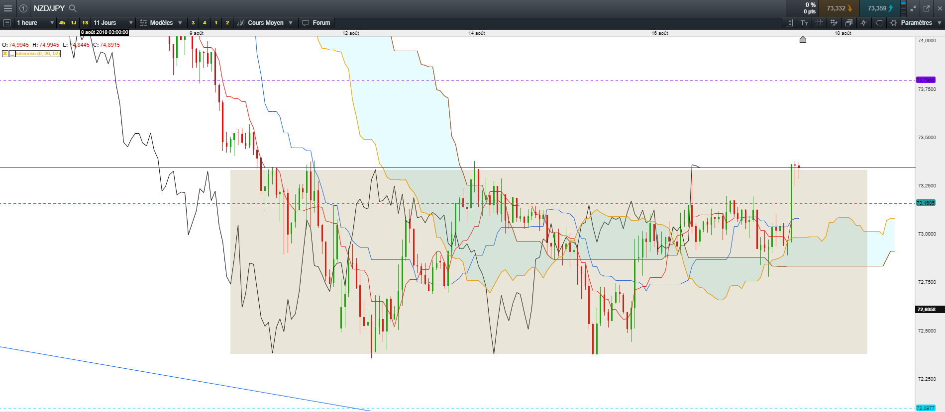Toggle the crosshair selection grid tool
The image size is (945, 412).
coord(819,23)
